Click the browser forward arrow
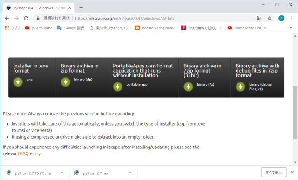 (17, 18)
